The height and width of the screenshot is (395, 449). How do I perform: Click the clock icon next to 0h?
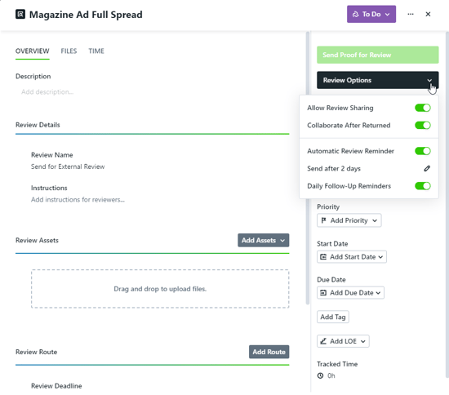tap(320, 375)
